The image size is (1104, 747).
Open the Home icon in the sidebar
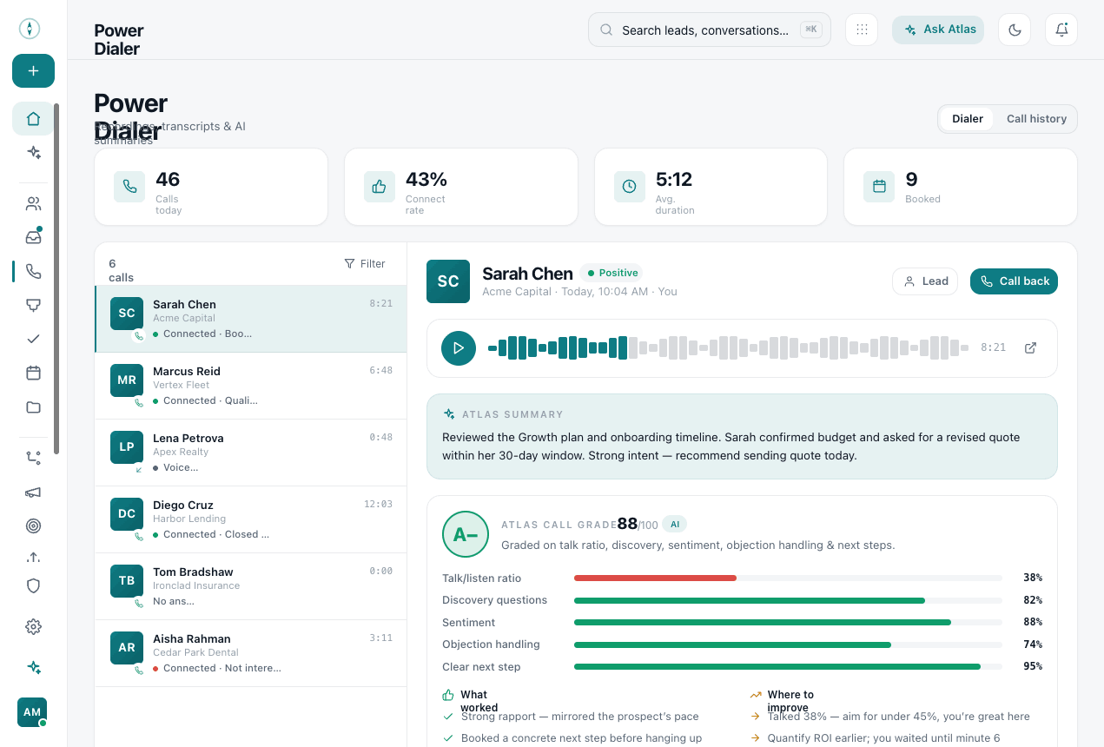pyautogui.click(x=33, y=119)
